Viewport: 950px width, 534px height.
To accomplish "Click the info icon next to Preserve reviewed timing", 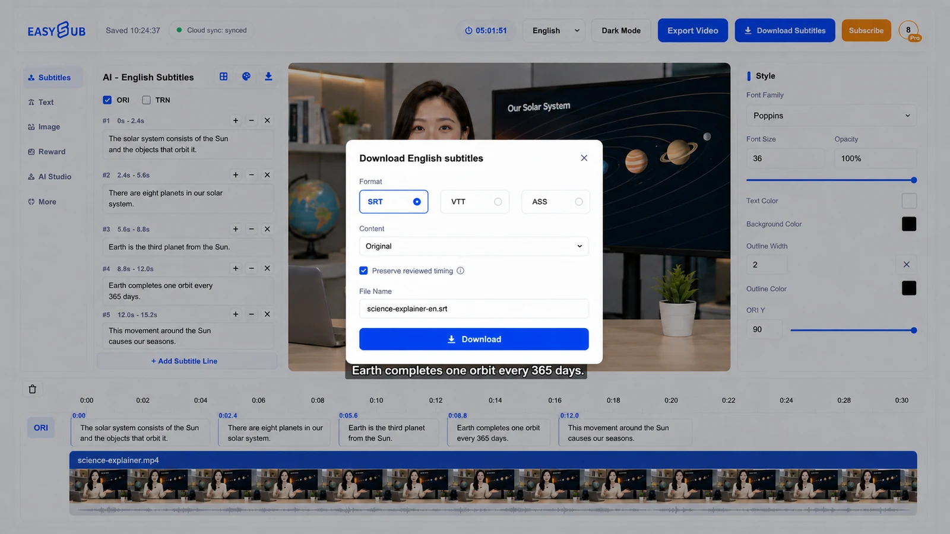I will click(x=461, y=271).
